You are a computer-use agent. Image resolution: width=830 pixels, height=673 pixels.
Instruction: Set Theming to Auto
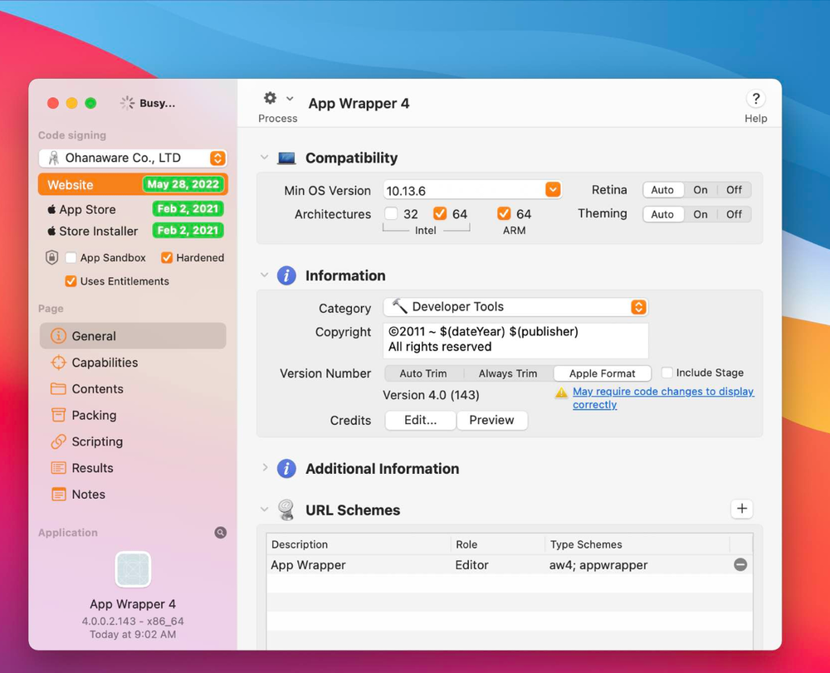pyautogui.click(x=662, y=214)
